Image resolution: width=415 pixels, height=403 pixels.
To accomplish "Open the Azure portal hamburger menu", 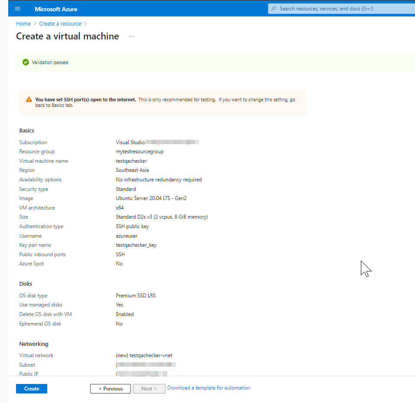I will pos(17,9).
